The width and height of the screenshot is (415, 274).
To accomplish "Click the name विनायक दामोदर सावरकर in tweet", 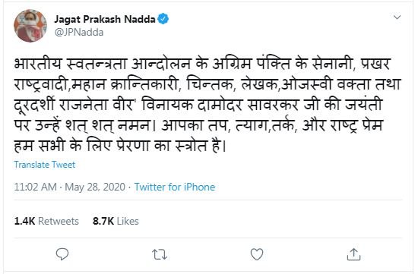I will (220, 105).
